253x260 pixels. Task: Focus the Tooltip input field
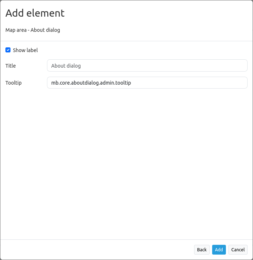click(147, 83)
